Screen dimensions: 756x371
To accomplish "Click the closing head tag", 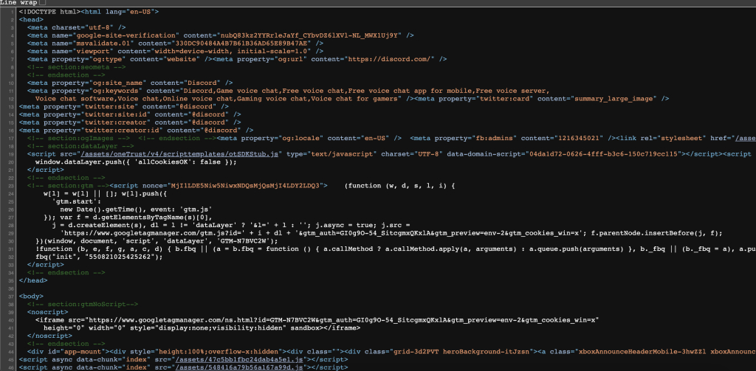I will coord(33,280).
